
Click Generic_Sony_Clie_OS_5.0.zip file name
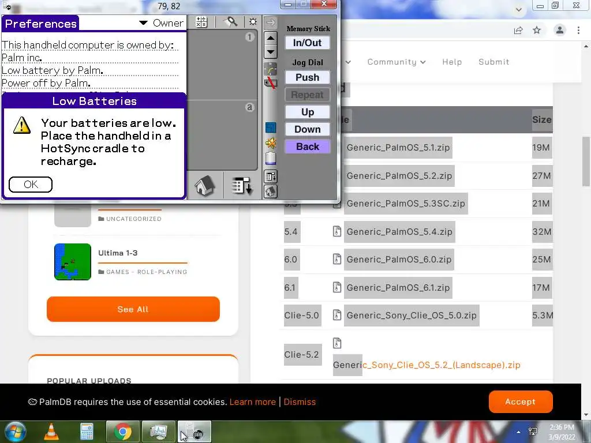[x=412, y=316]
